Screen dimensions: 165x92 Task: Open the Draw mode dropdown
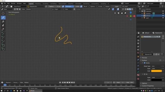tap(7, 9)
